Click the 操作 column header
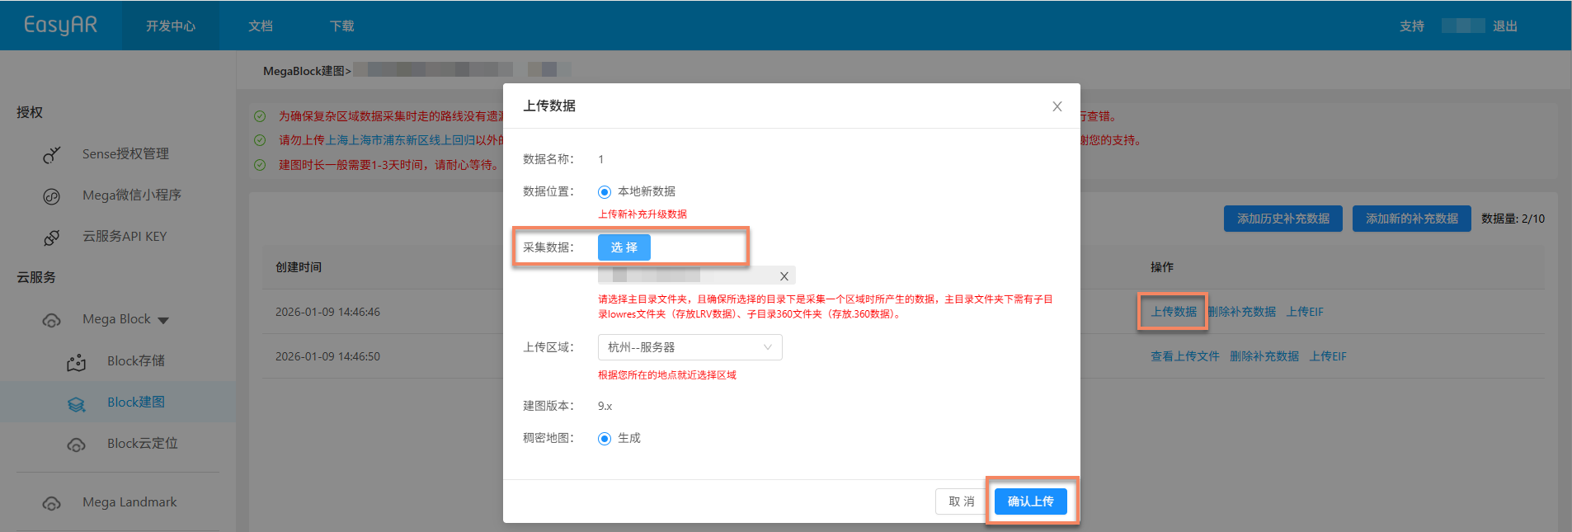The width and height of the screenshot is (1572, 532). (1162, 267)
